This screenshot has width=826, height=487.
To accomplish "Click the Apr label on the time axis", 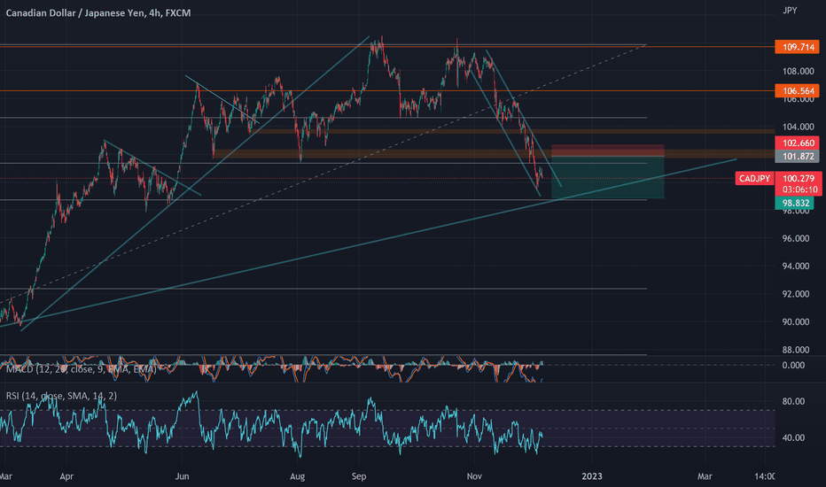I will [66, 476].
